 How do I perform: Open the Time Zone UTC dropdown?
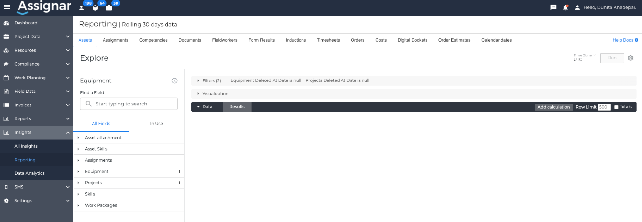[585, 58]
